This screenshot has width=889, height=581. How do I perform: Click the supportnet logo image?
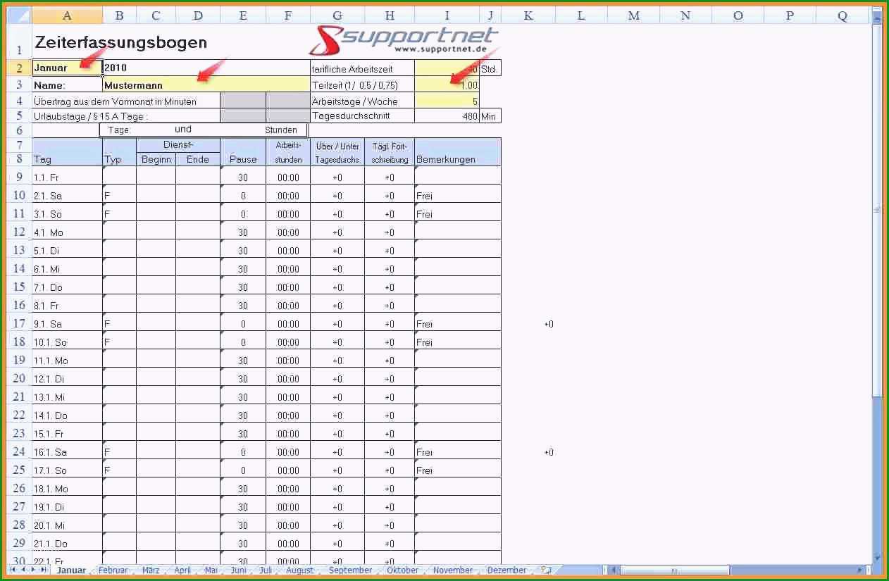tap(405, 40)
